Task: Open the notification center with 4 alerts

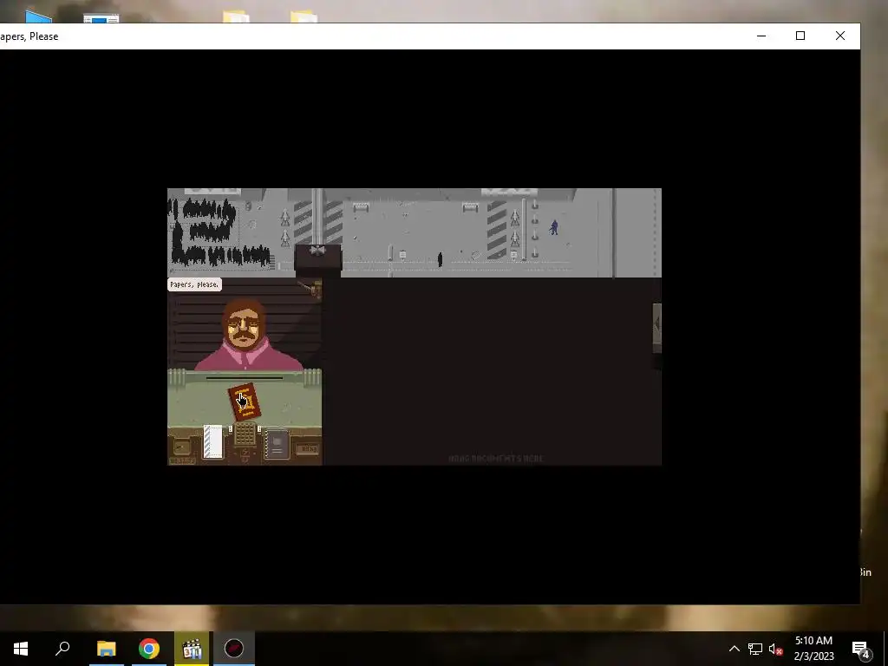Action: 861,649
